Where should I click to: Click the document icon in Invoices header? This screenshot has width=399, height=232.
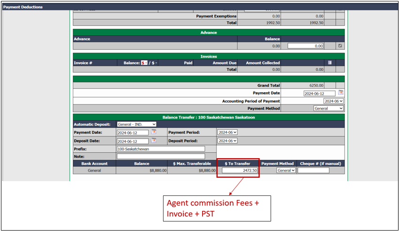[x=330, y=63]
